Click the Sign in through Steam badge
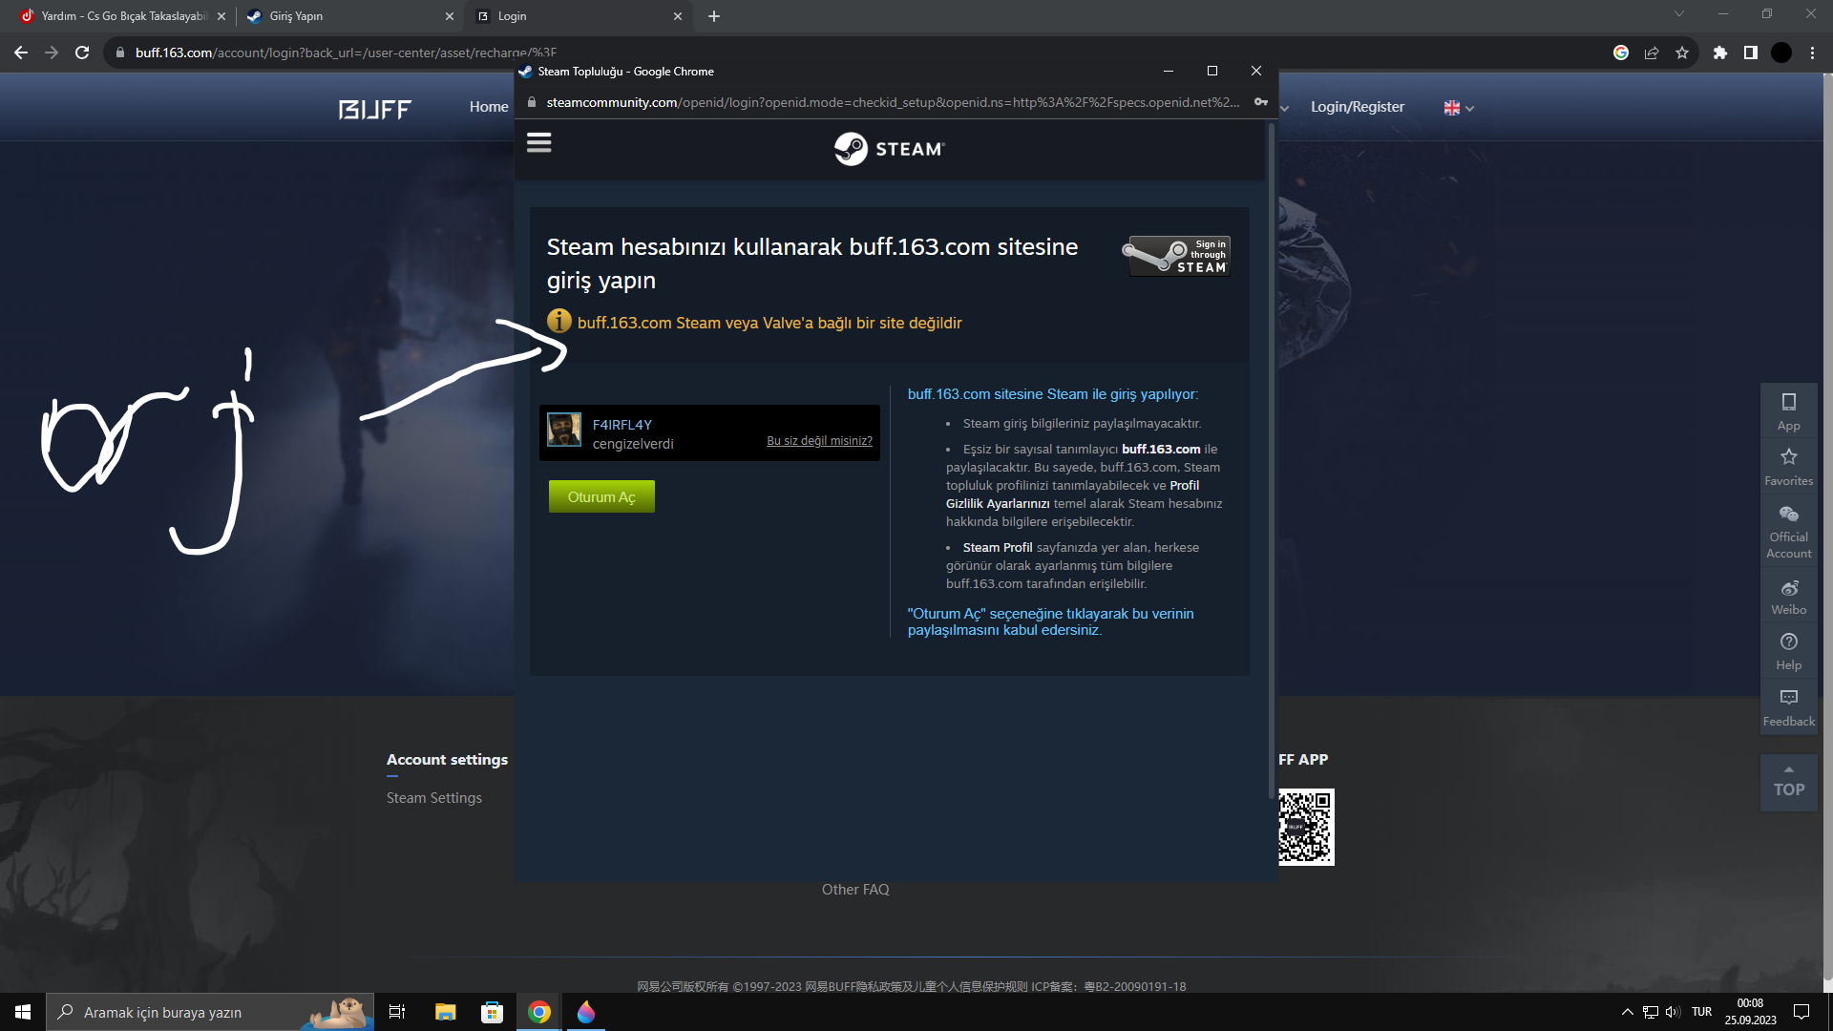 click(x=1176, y=256)
